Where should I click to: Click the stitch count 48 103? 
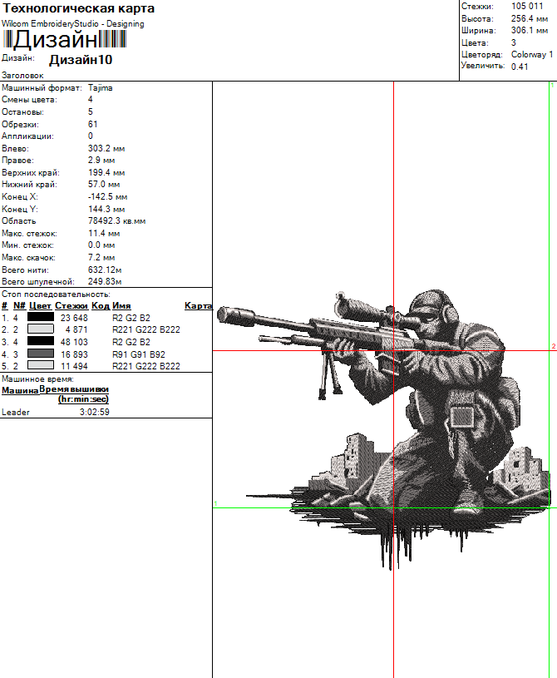pyautogui.click(x=74, y=342)
